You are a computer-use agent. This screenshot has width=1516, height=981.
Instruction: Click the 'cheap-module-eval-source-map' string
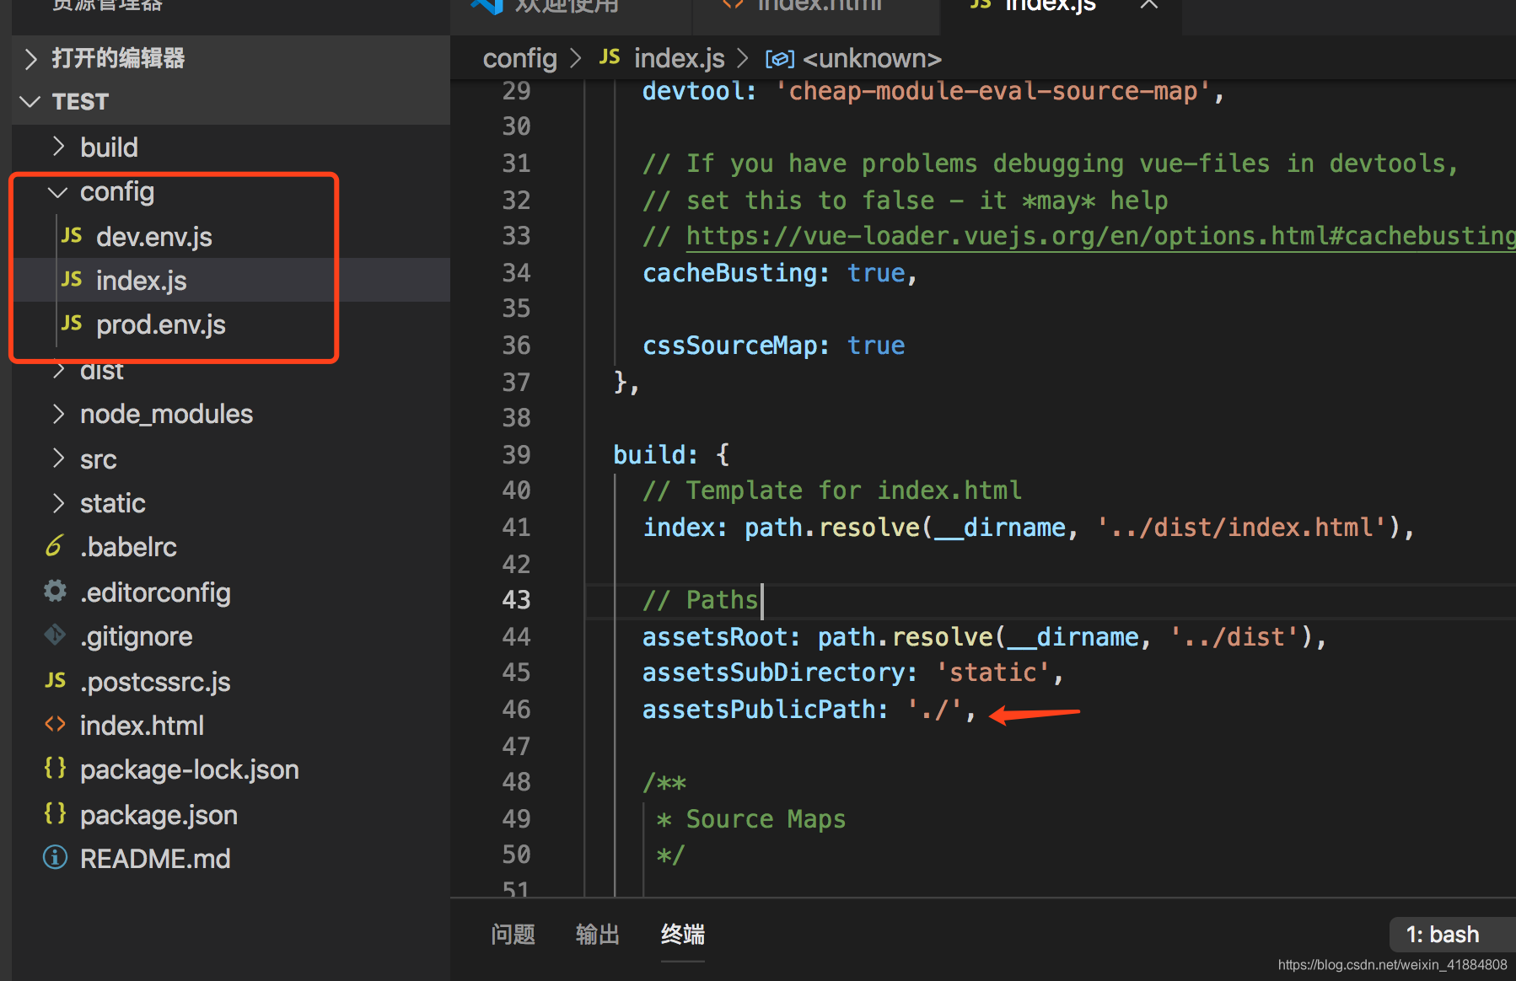[x=992, y=91]
